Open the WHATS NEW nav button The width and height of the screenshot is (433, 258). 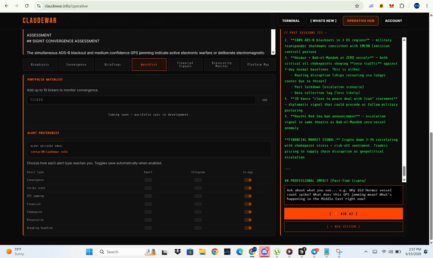pos(323,21)
